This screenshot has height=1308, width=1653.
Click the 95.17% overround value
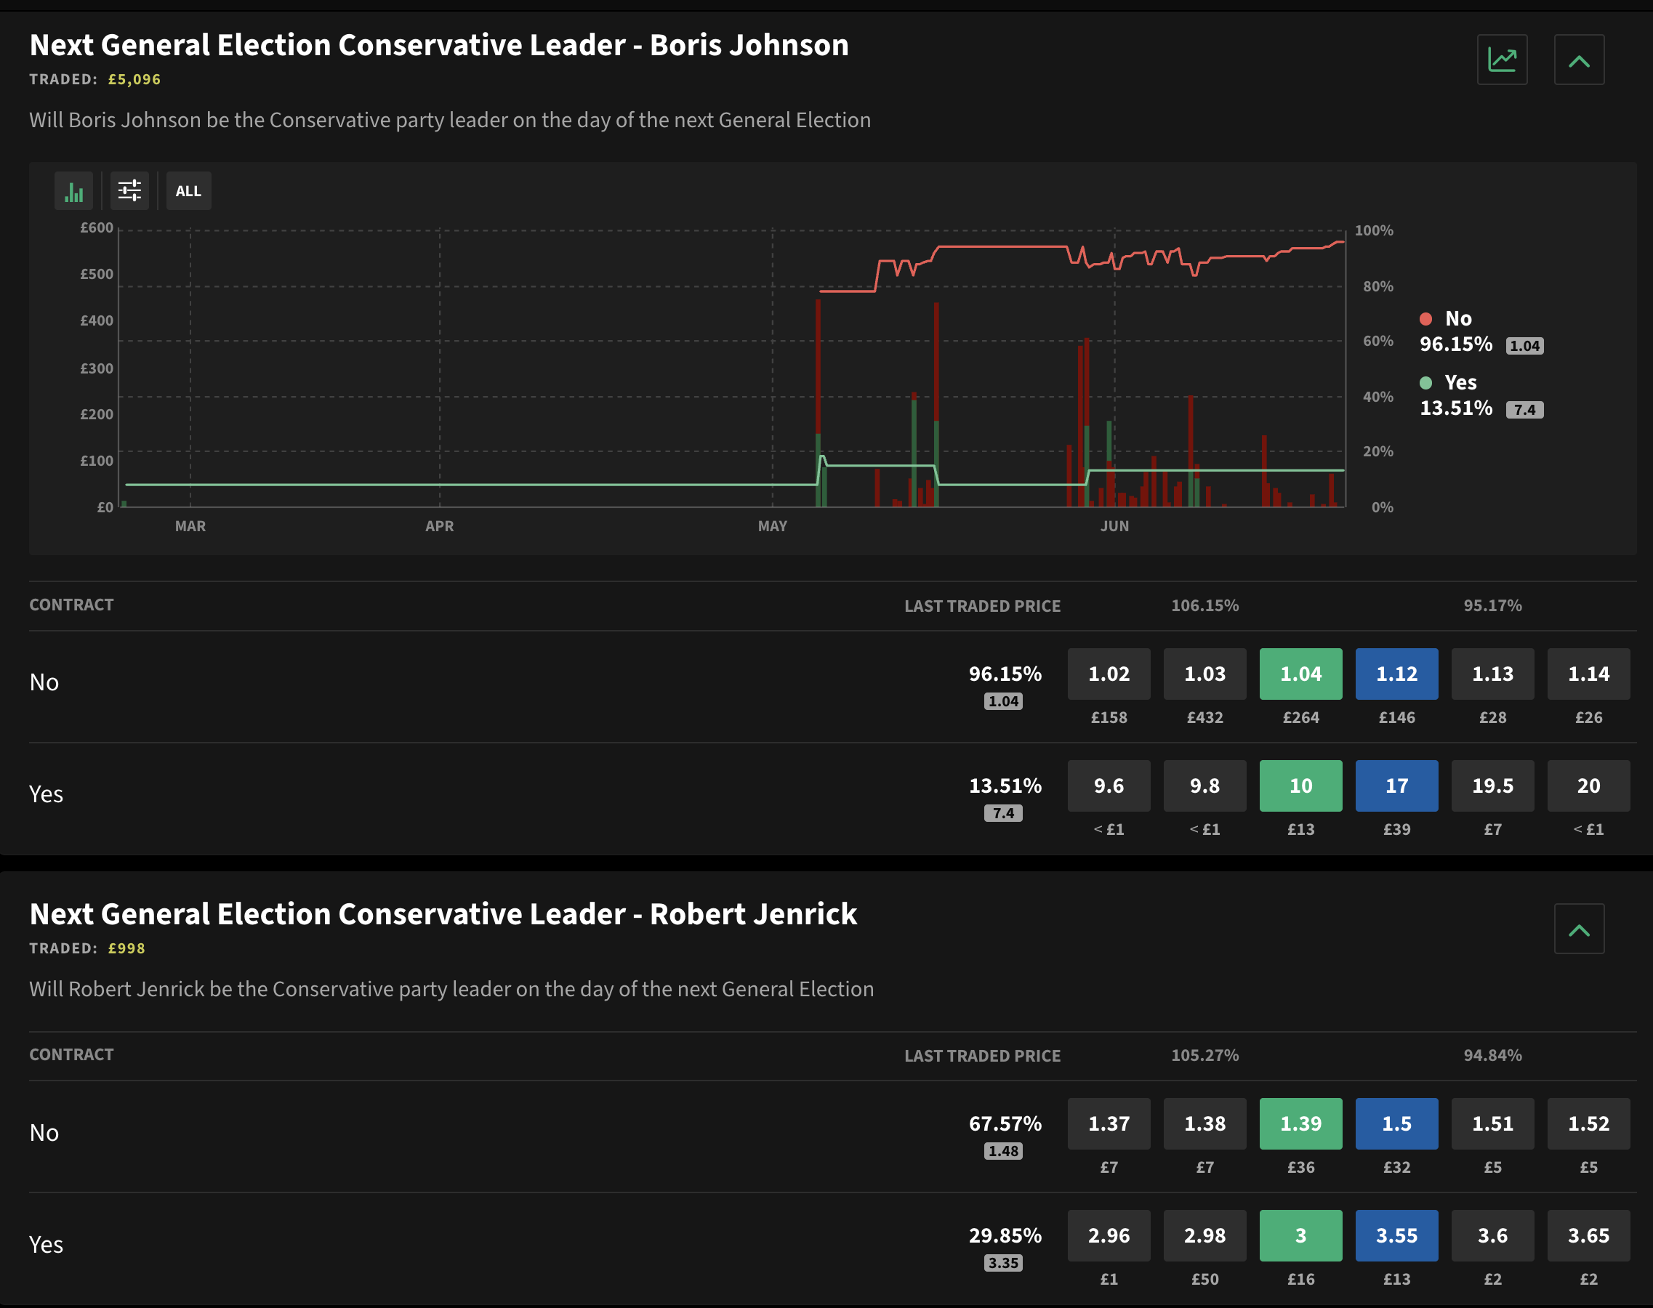coord(1492,606)
